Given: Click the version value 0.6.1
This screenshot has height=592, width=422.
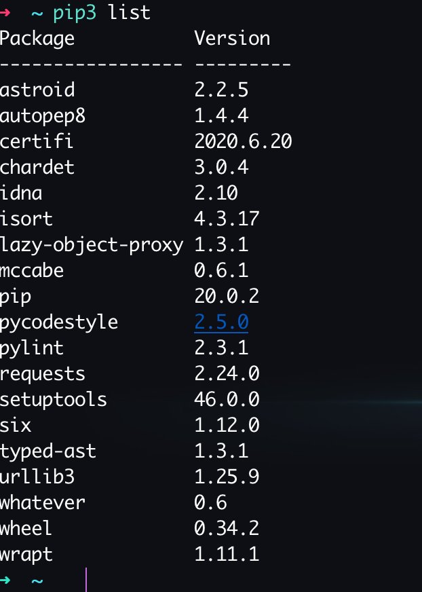Looking at the screenshot, I should tap(221, 270).
